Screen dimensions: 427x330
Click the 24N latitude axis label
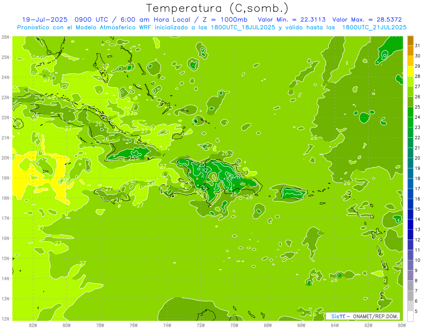(x=5, y=77)
